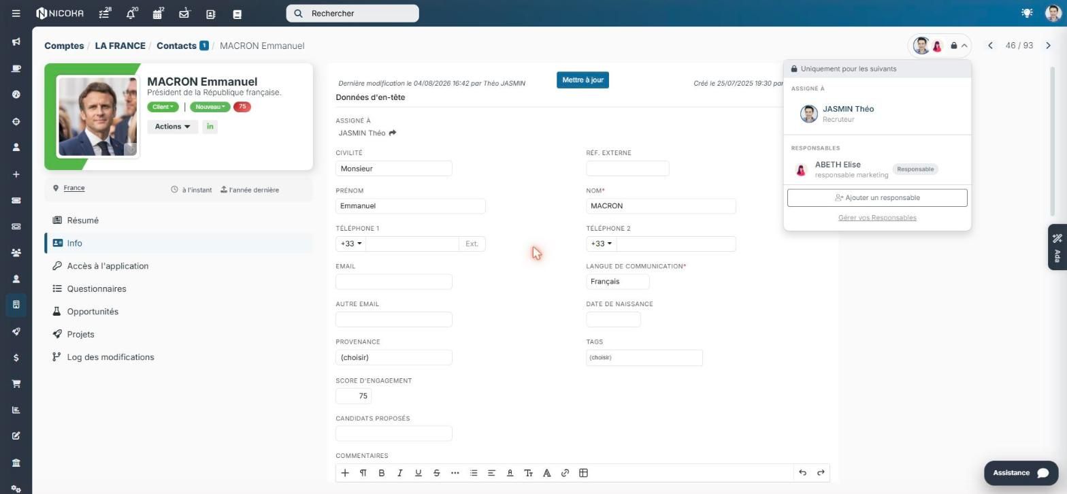1067x494 pixels.
Task: Click the share arrow next to JASMIN Théo
Action: click(393, 133)
